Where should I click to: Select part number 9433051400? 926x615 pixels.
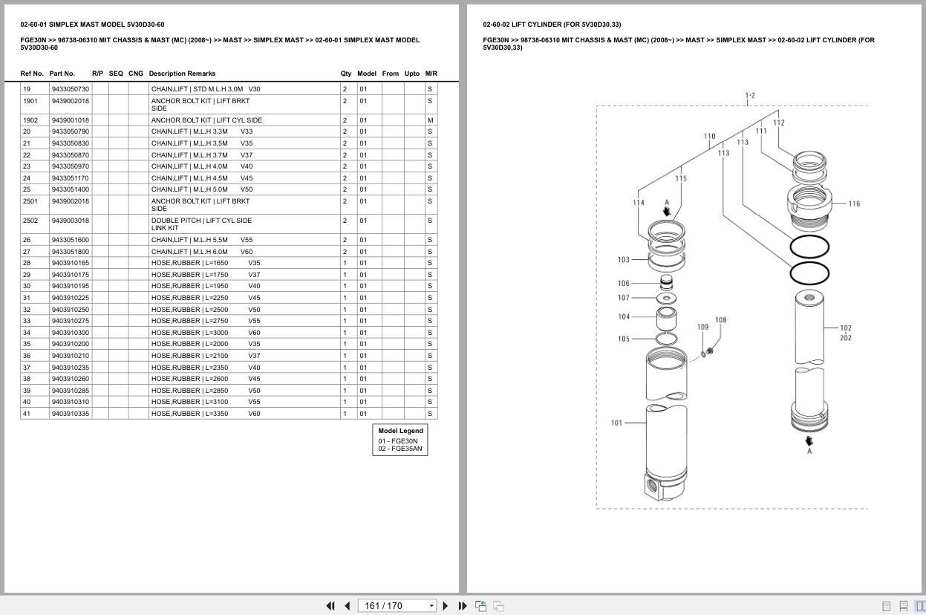click(71, 189)
